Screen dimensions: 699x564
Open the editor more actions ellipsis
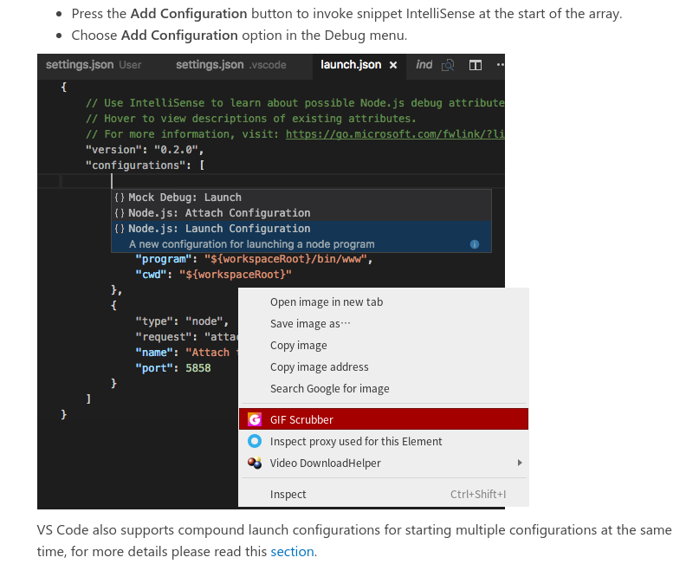point(500,65)
